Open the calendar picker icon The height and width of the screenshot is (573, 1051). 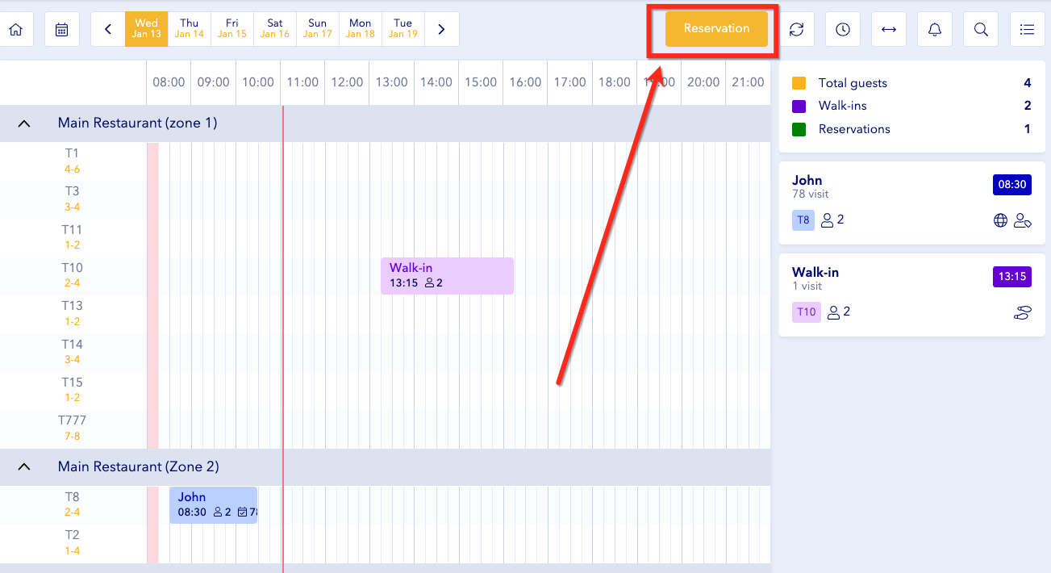tap(62, 28)
